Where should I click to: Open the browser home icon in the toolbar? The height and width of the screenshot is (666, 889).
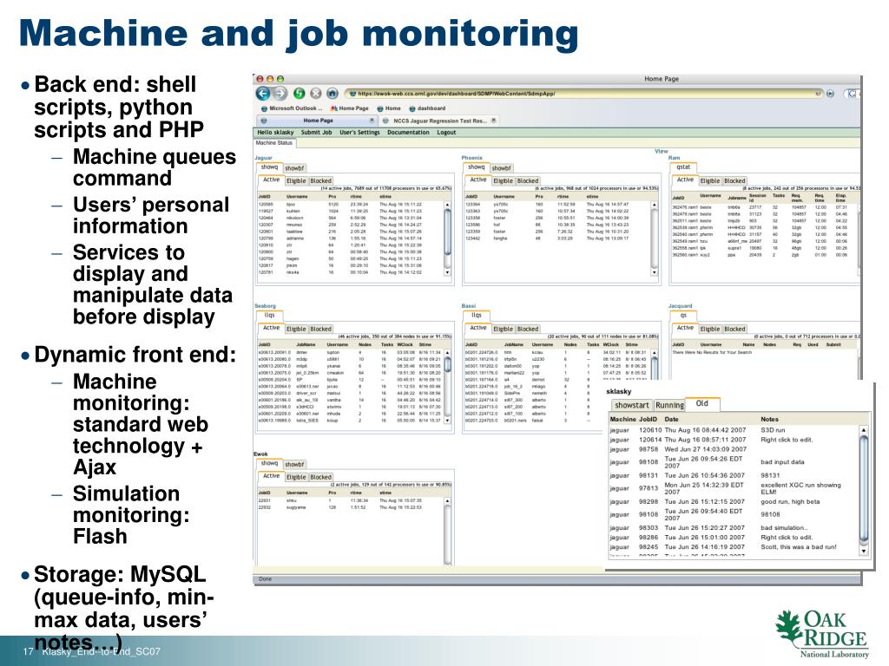333,94
